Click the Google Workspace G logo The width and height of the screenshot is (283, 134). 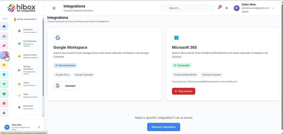coord(58,38)
